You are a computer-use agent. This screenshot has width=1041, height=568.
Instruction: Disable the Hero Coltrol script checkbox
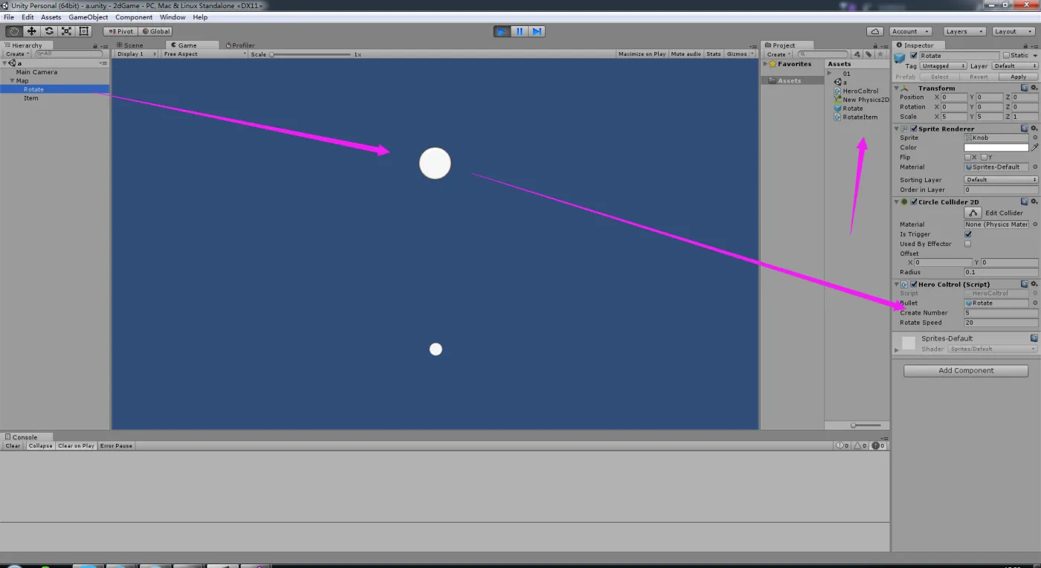point(914,284)
